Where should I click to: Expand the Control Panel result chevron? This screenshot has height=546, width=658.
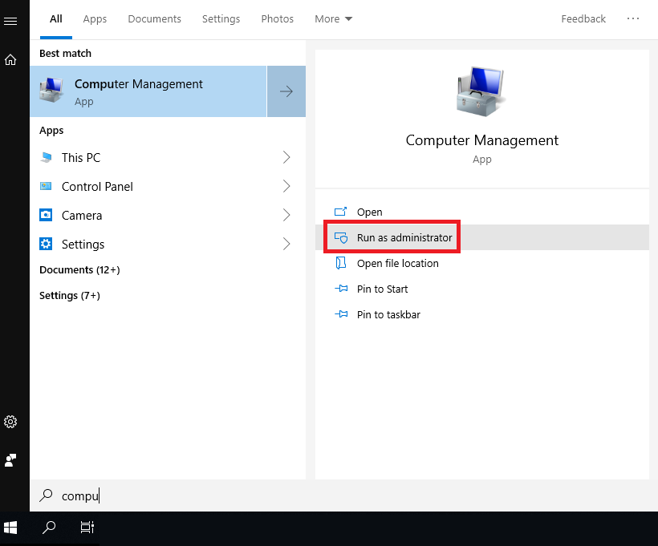click(x=286, y=187)
